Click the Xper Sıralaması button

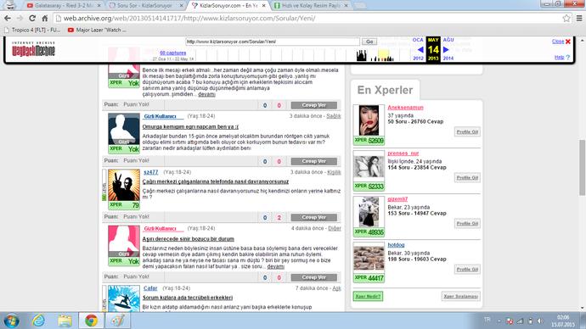(460, 296)
